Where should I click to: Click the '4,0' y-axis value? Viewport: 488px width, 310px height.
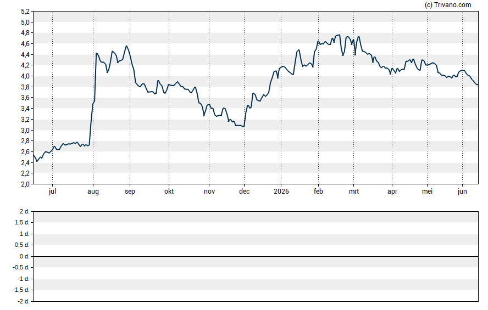click(25, 76)
